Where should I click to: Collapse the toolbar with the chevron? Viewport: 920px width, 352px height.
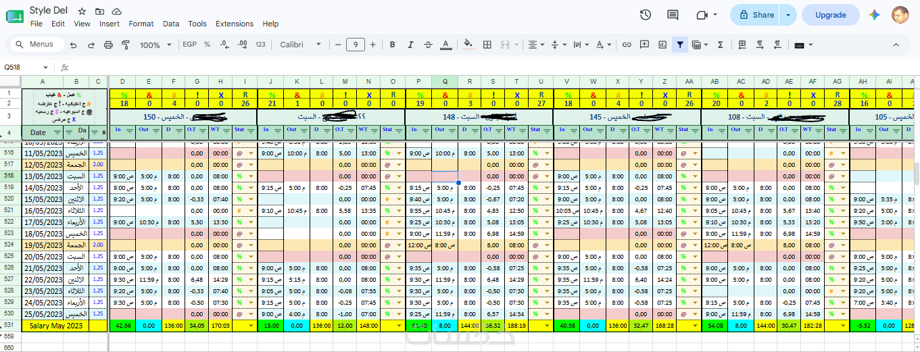point(896,45)
